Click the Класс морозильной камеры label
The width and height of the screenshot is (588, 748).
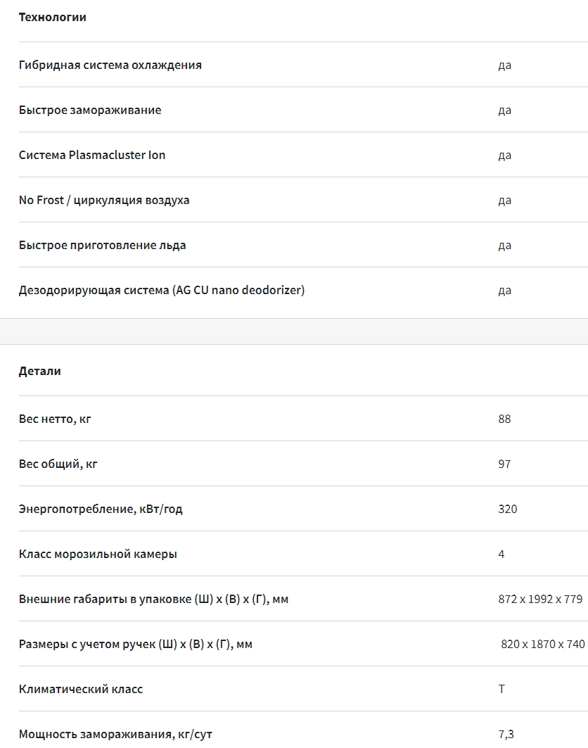(98, 554)
